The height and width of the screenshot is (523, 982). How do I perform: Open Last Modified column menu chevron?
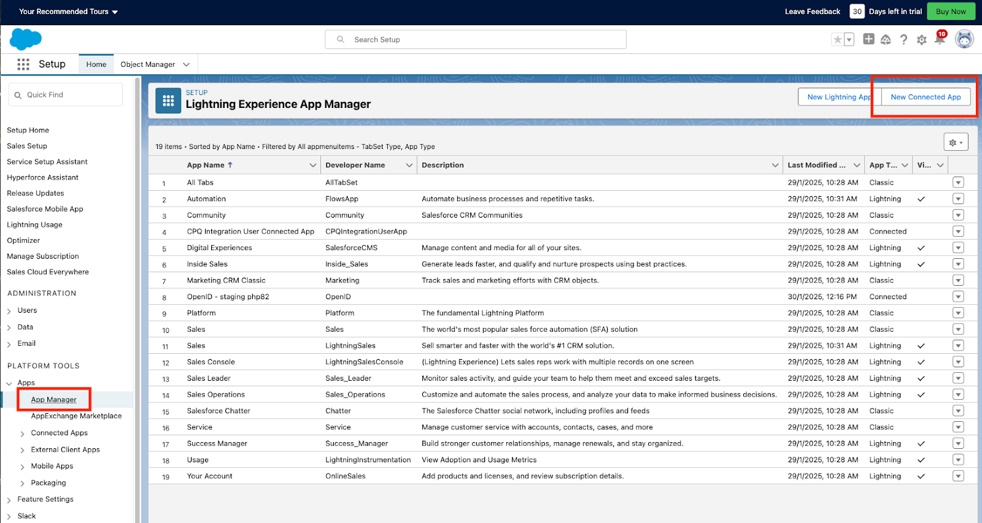(857, 165)
